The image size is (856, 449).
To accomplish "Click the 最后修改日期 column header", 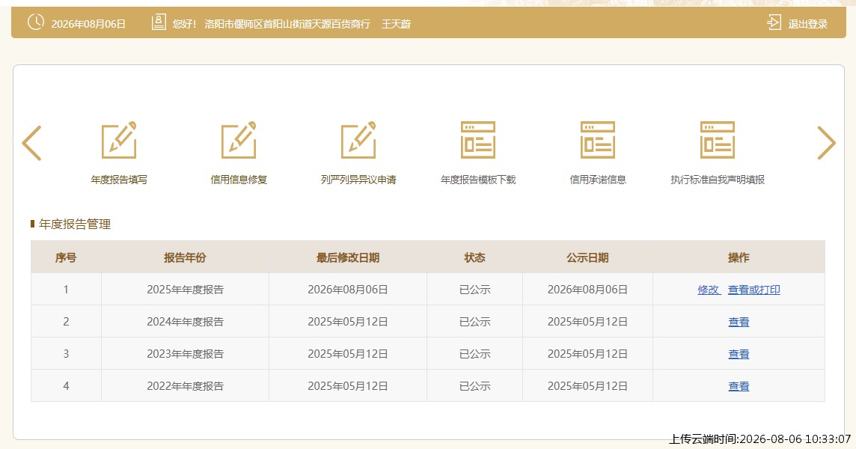I will 348,257.
